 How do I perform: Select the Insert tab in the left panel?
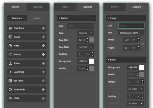coord(15,7)
